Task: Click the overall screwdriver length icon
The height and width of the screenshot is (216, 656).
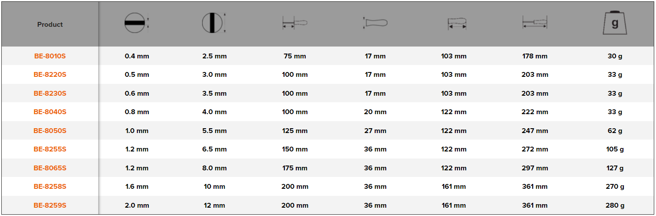Action: point(534,23)
